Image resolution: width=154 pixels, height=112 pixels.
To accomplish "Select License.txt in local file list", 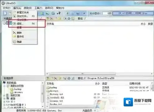I will [x=56, y=101].
